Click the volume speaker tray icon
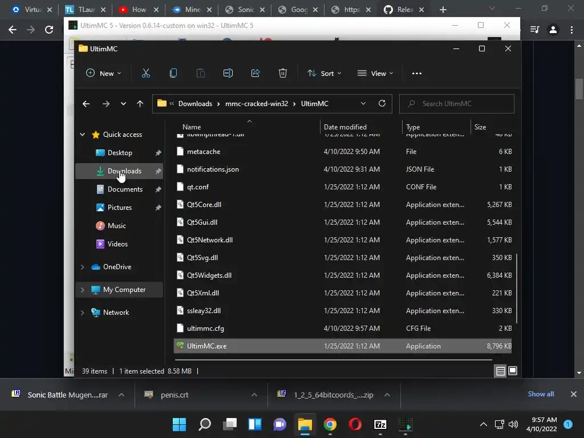Image resolution: width=584 pixels, height=438 pixels. [513, 424]
